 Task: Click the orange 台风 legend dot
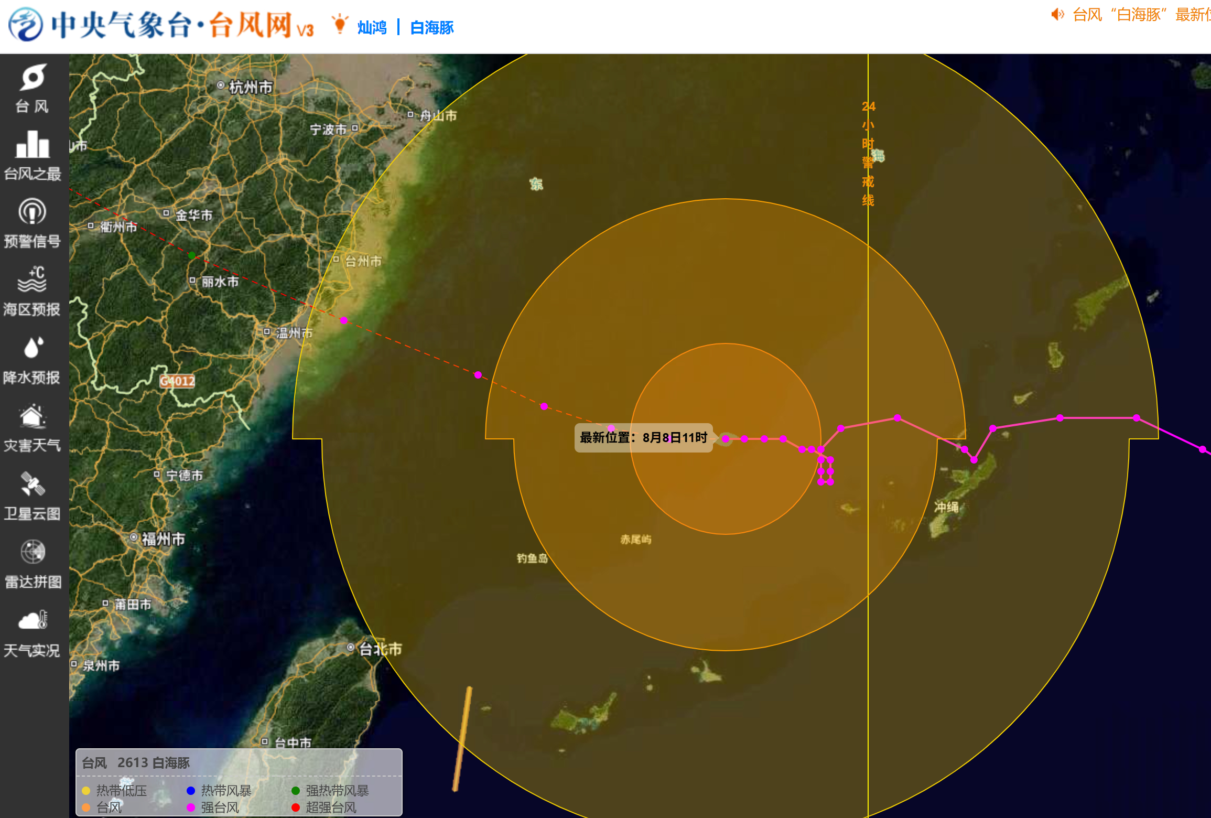tap(86, 808)
